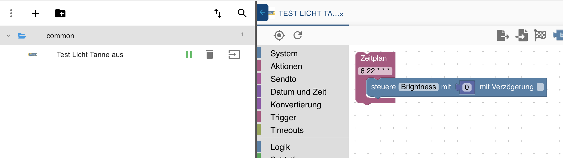
Task: Locate script with the crosshair target icon
Action: [x=279, y=35]
